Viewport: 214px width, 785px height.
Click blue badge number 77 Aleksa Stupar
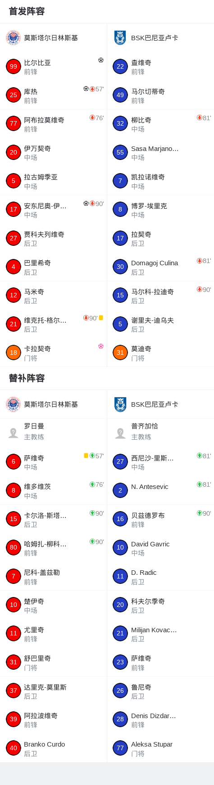point(120,748)
